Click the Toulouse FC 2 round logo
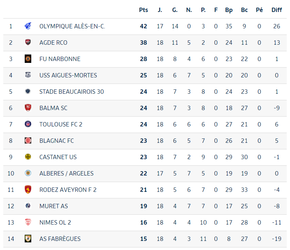 pos(28,124)
